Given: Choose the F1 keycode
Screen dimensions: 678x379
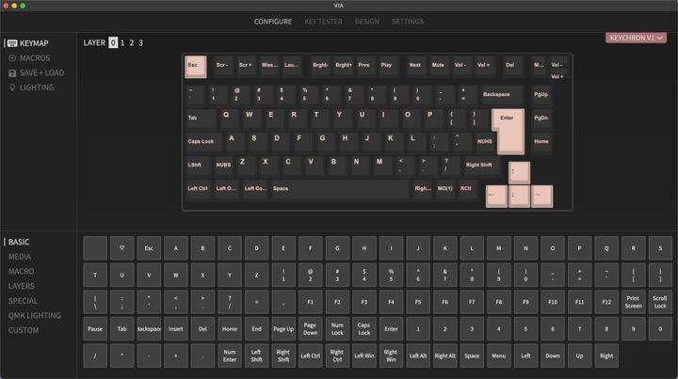Looking at the screenshot, I should (x=311, y=302).
